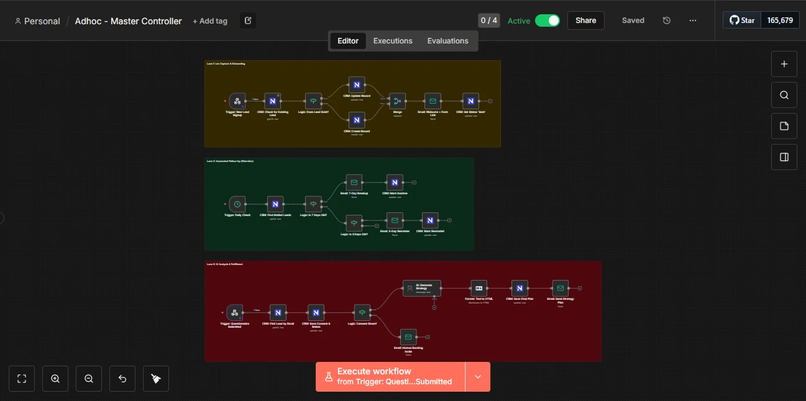Click the Undo arrow icon
The image size is (806, 401).
122,378
